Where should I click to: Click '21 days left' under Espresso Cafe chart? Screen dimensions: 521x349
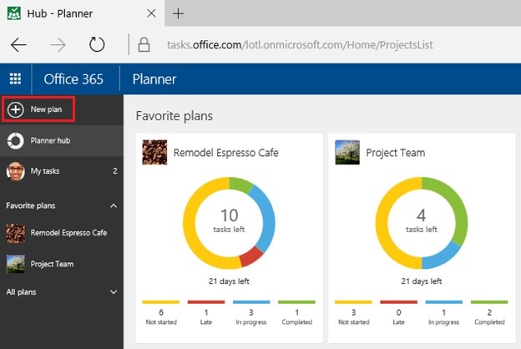tap(229, 281)
